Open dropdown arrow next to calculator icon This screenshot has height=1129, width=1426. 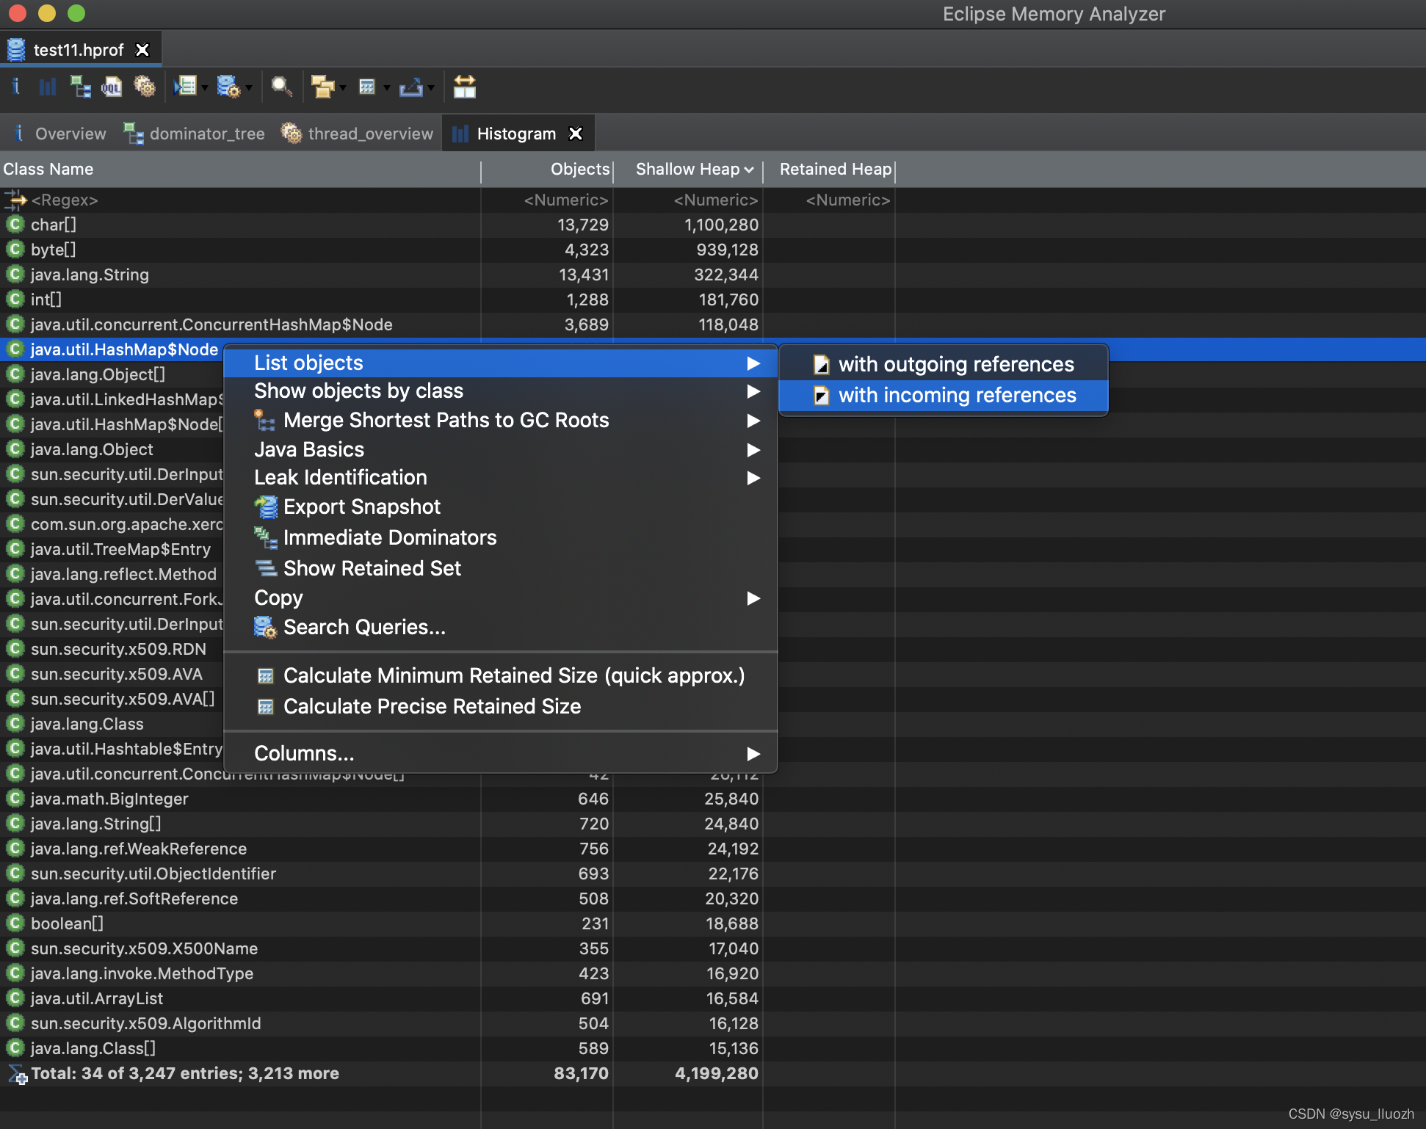pos(386,89)
